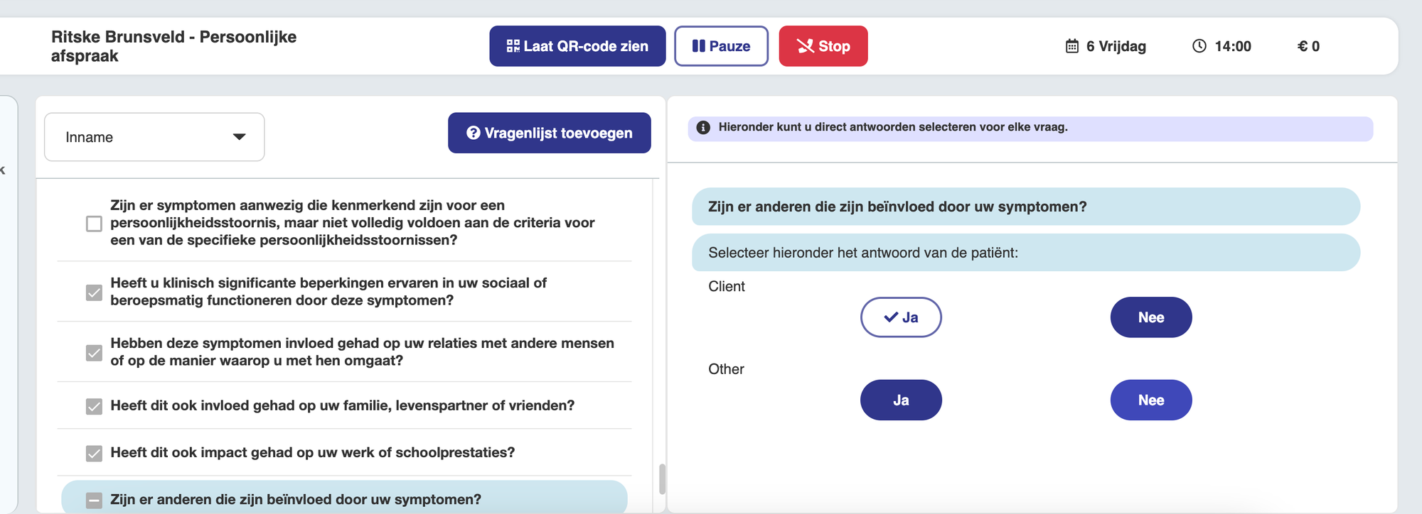
Task: Select the 'relaties met andere mensen' question
Action: tap(362, 352)
